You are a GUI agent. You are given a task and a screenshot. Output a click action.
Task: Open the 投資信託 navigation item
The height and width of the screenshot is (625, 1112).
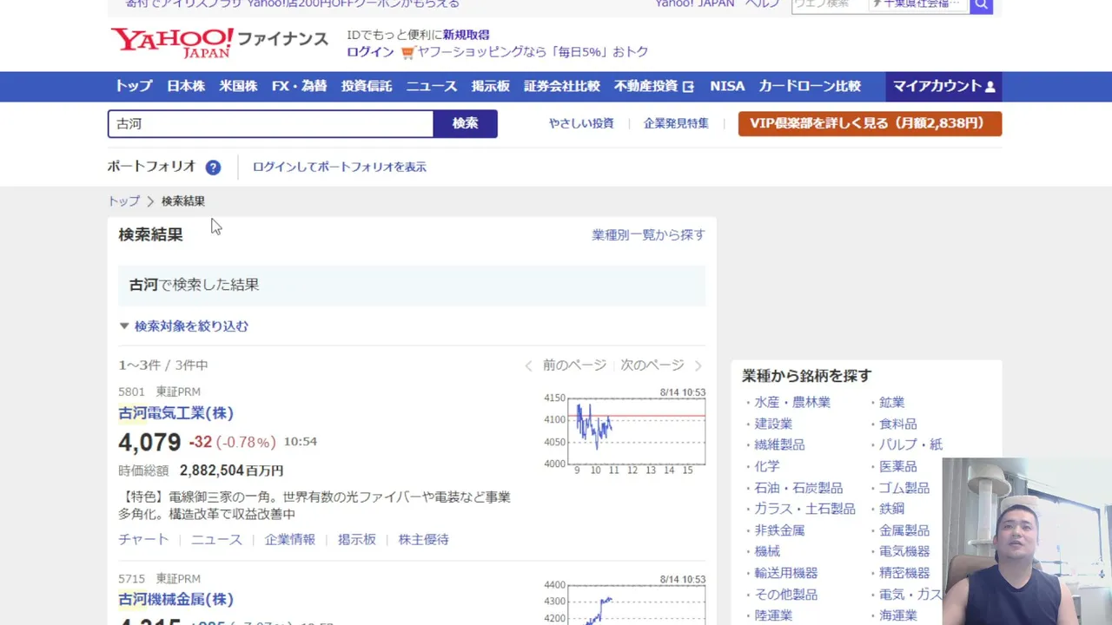(367, 86)
